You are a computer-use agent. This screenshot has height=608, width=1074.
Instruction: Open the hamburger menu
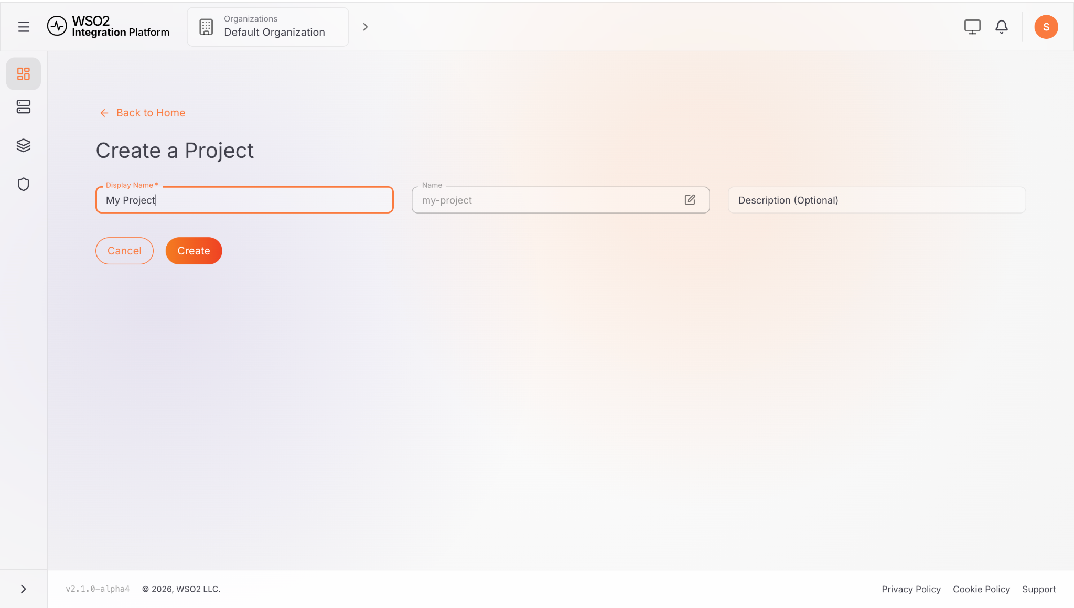pos(24,27)
